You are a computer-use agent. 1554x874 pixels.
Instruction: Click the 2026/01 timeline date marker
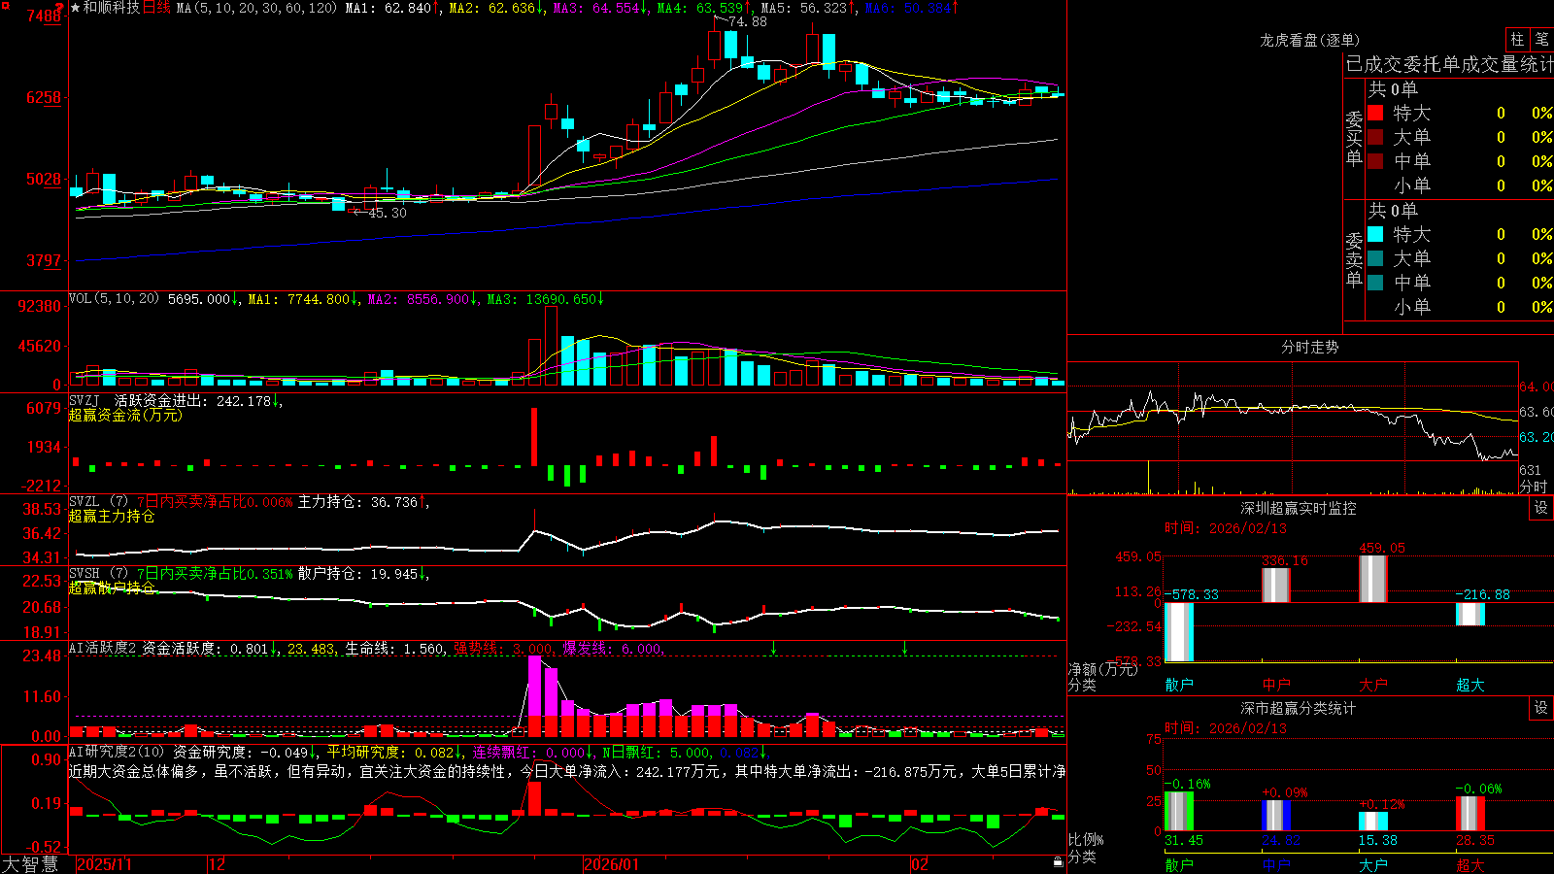pyautogui.click(x=611, y=864)
